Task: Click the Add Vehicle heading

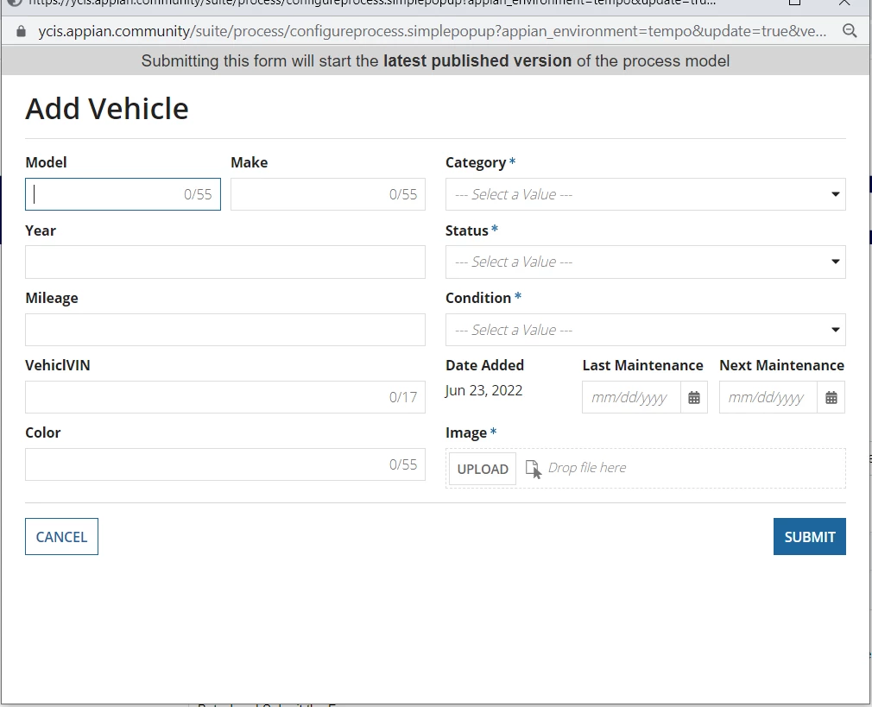Action: pos(107,109)
